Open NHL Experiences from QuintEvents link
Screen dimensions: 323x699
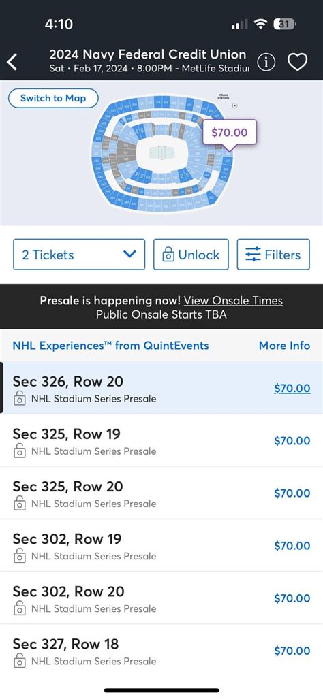[110, 346]
